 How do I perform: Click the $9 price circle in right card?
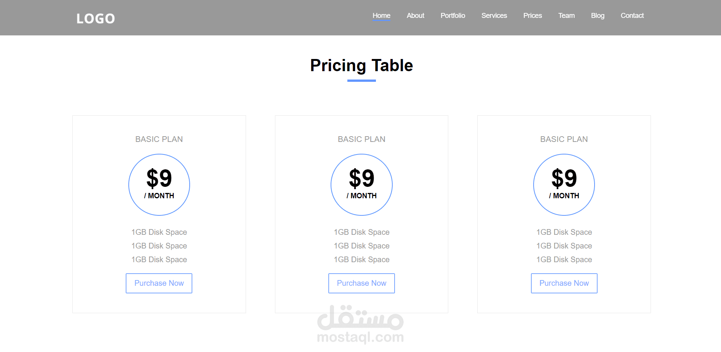(x=564, y=185)
